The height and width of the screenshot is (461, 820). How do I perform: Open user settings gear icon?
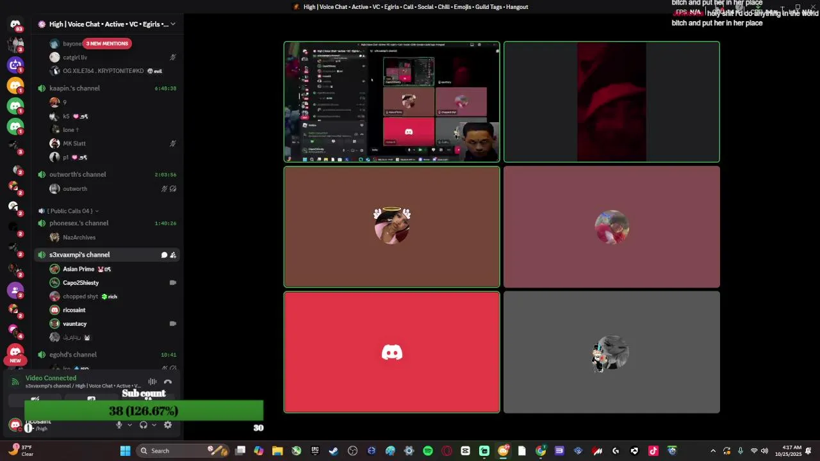pos(168,425)
